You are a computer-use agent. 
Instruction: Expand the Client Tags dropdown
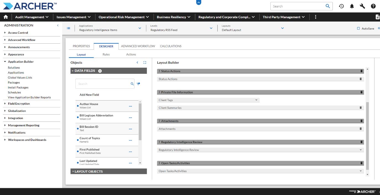[256, 100]
